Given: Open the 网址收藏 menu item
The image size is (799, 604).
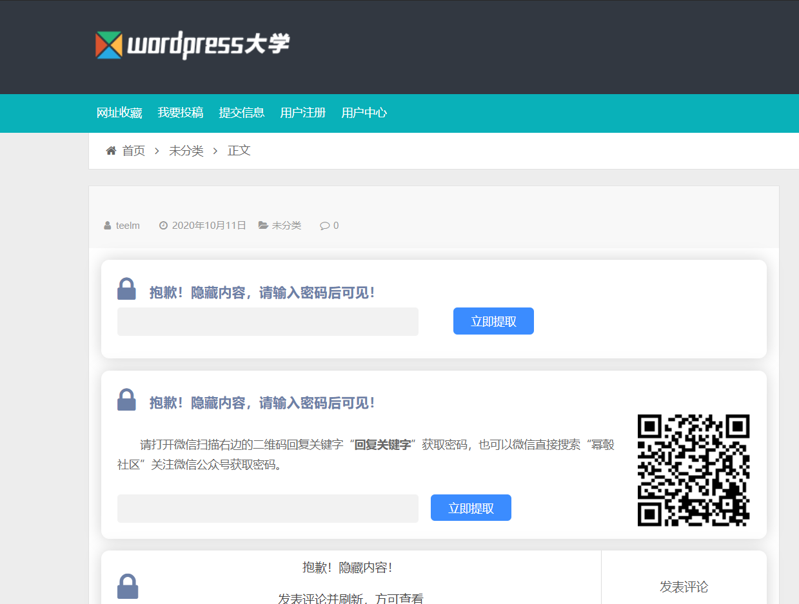Looking at the screenshot, I should point(119,113).
